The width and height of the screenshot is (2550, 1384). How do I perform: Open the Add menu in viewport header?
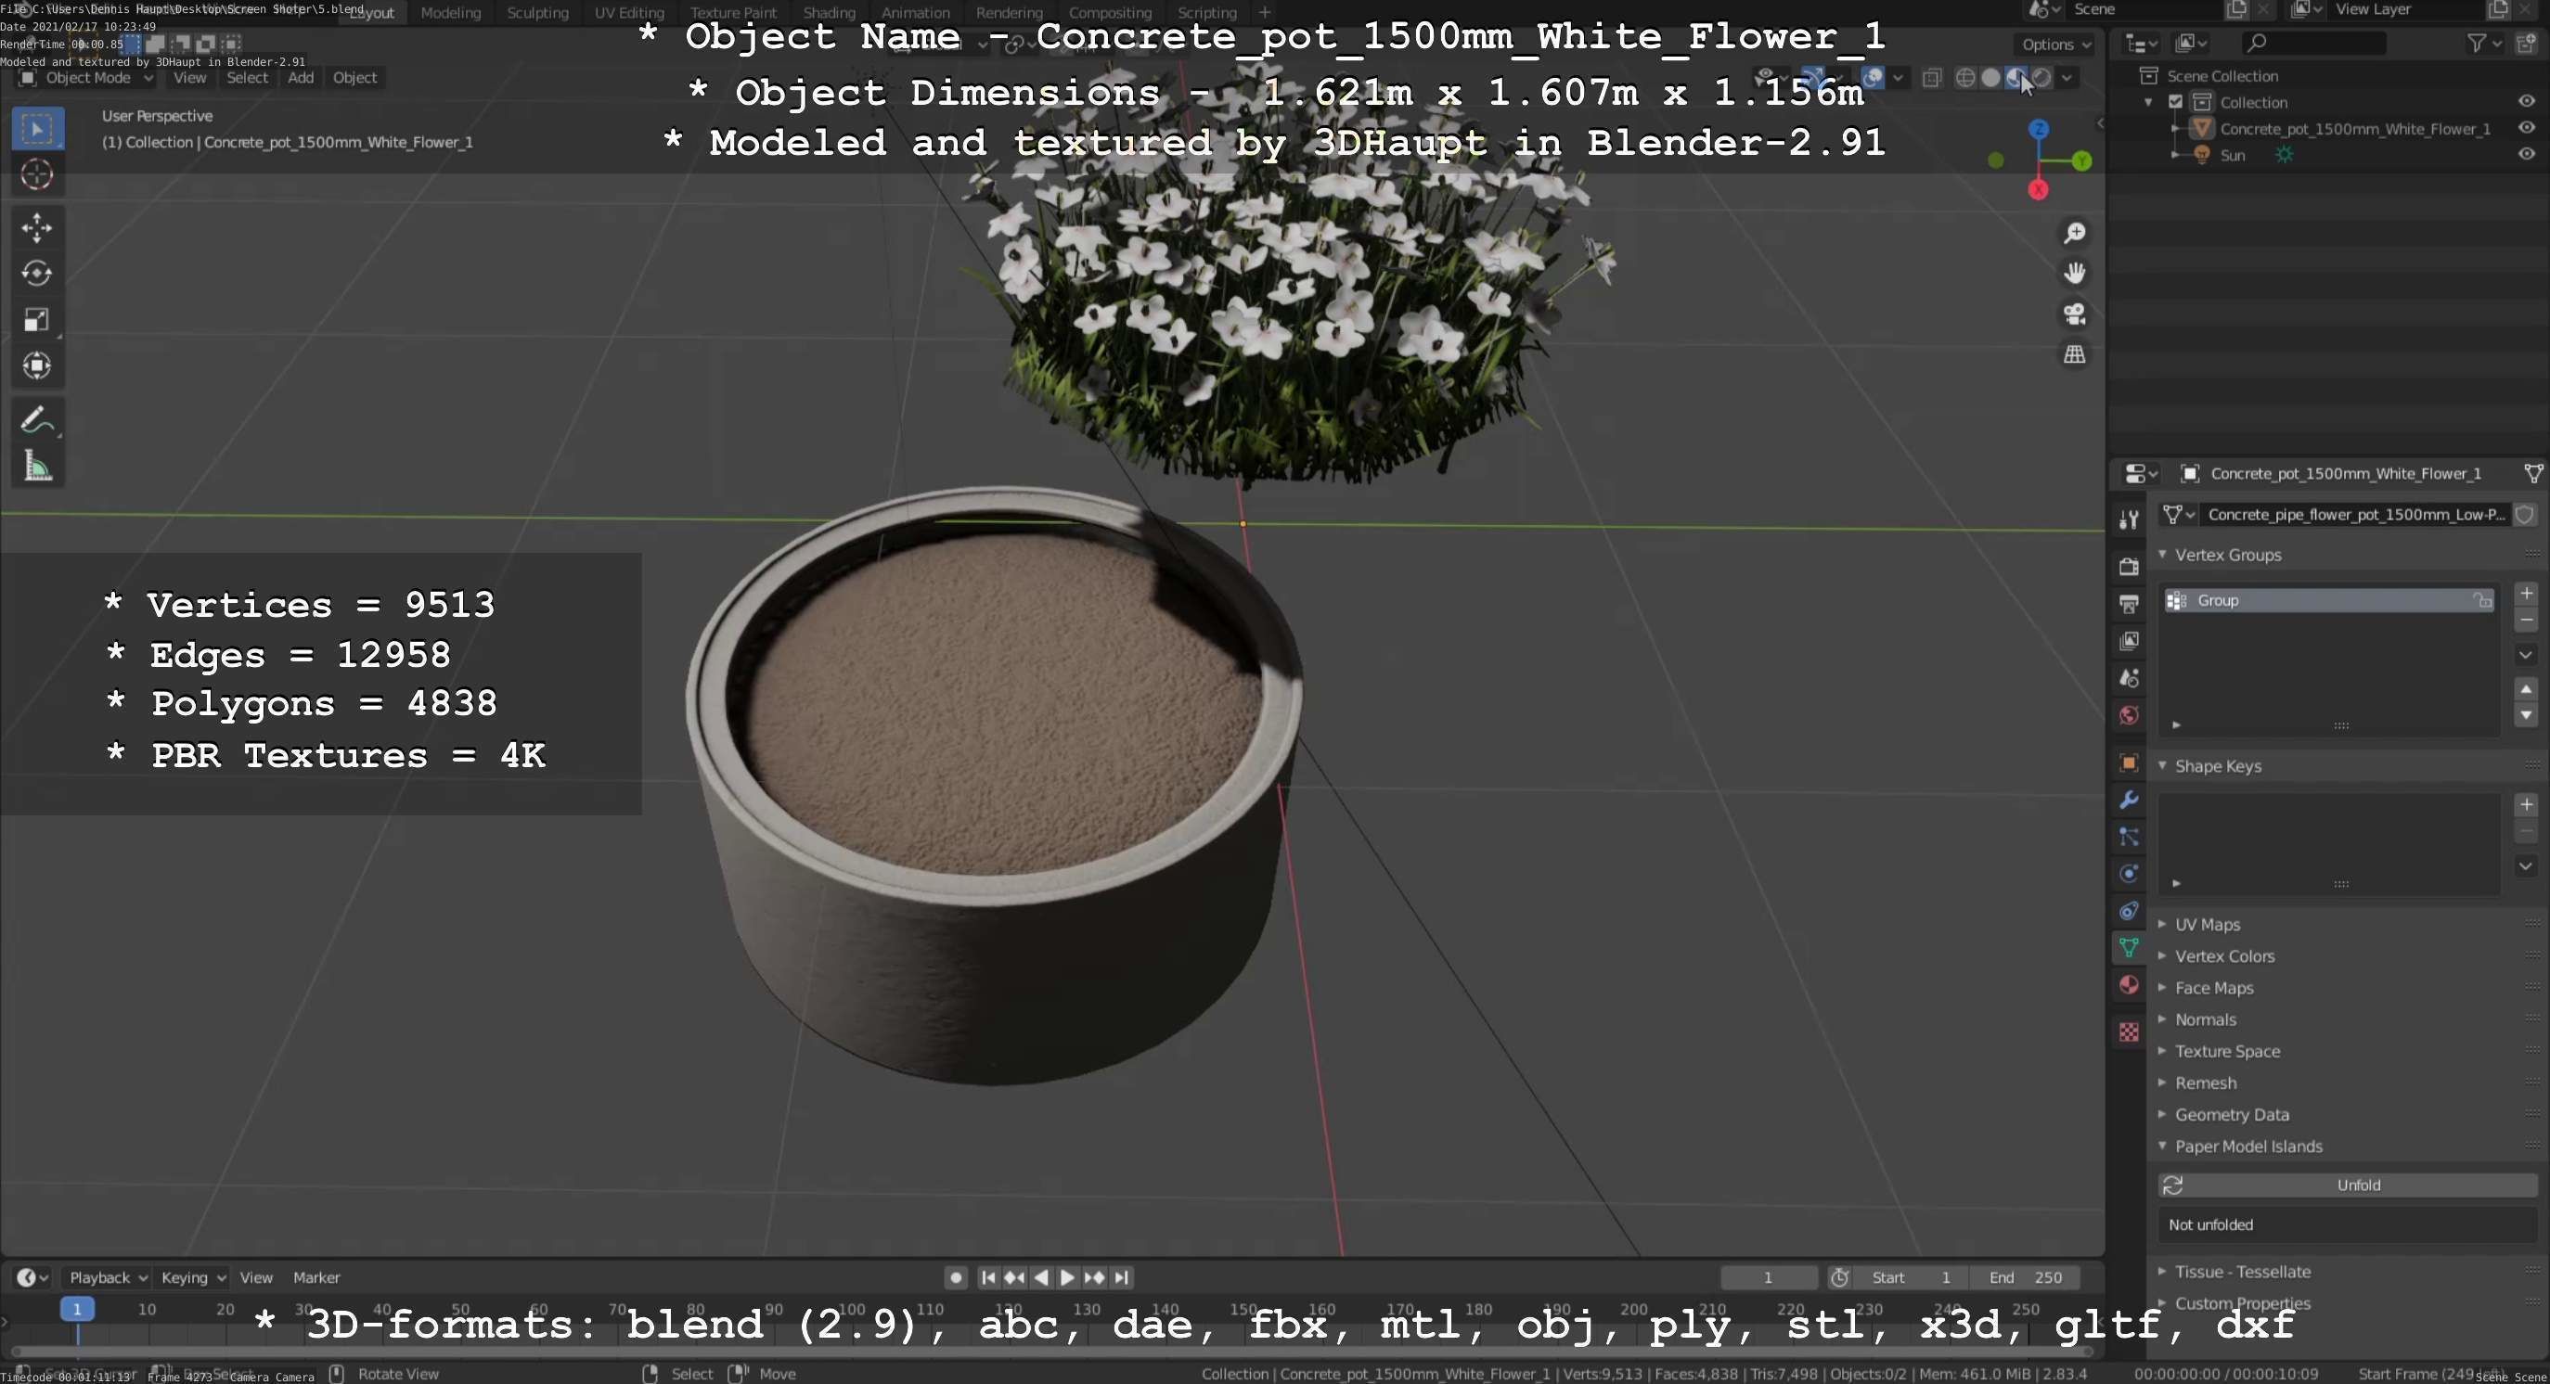[x=301, y=77]
